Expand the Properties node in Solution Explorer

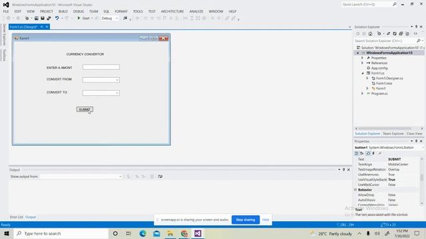pyautogui.click(x=362, y=58)
